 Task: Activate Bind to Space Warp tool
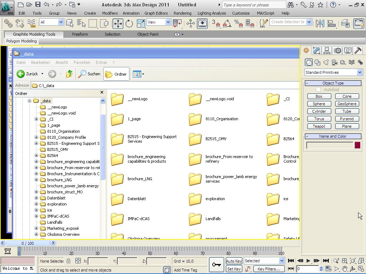[x=31, y=23]
